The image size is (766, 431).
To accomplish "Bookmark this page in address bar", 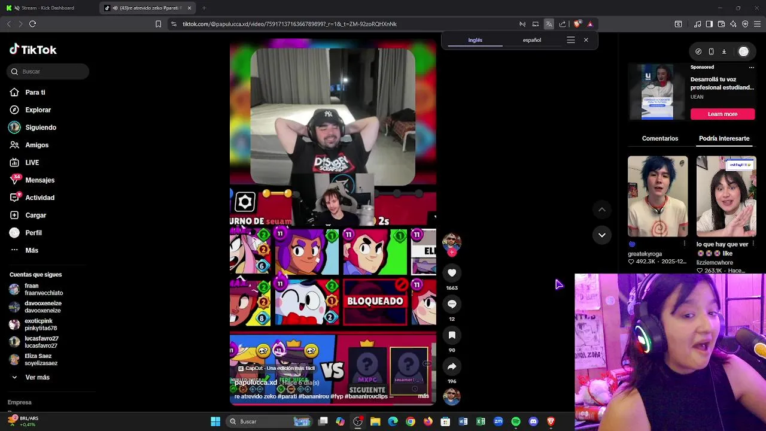I will [158, 24].
